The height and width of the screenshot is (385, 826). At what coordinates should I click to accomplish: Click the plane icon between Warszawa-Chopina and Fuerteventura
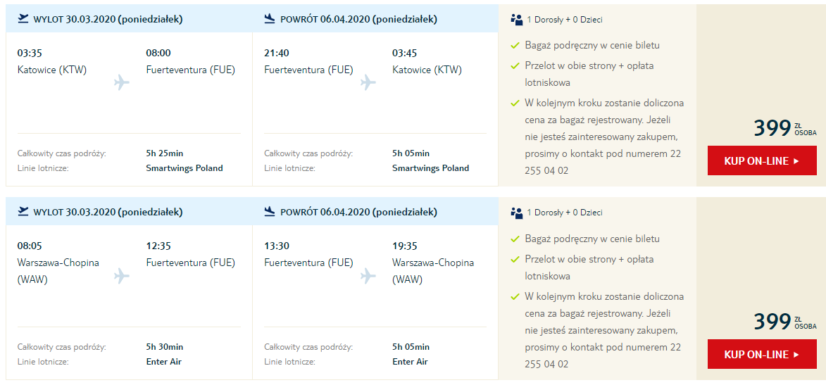pyautogui.click(x=122, y=275)
